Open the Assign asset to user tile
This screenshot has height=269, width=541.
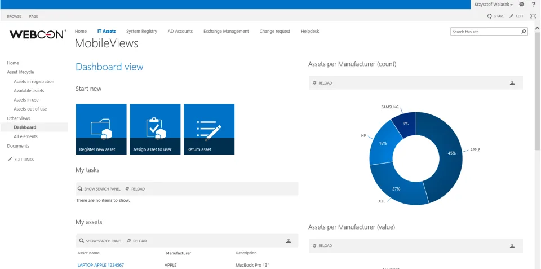click(x=156, y=129)
